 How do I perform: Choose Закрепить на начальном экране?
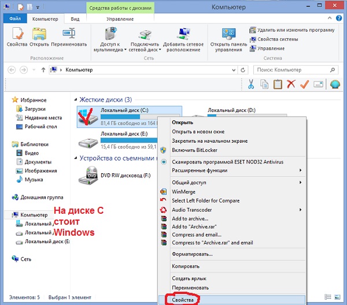pos(232,141)
